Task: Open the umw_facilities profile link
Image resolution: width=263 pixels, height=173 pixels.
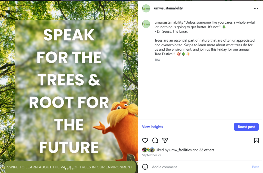Action: point(180,150)
